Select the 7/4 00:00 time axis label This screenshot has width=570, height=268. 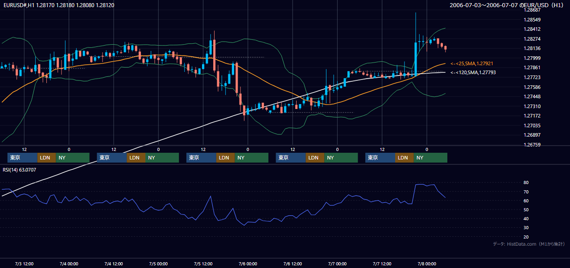pos(69,264)
